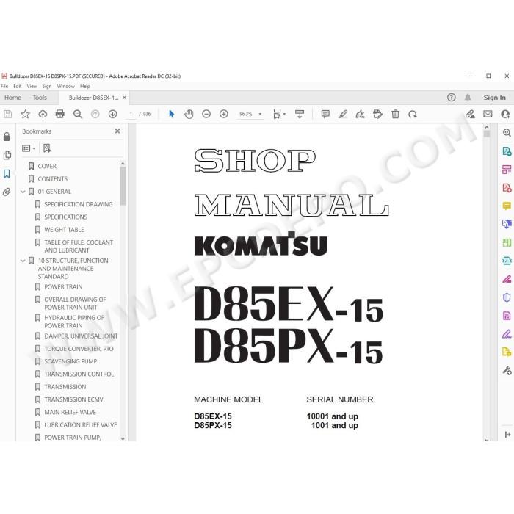Click the page number input field
The image size is (514, 514).
coord(131,114)
